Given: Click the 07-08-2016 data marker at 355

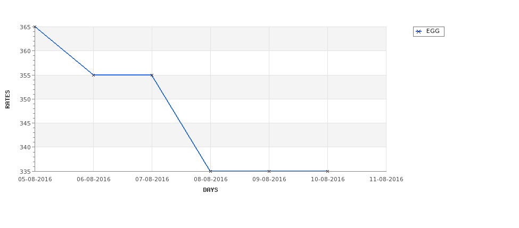Looking at the screenshot, I should [152, 75].
